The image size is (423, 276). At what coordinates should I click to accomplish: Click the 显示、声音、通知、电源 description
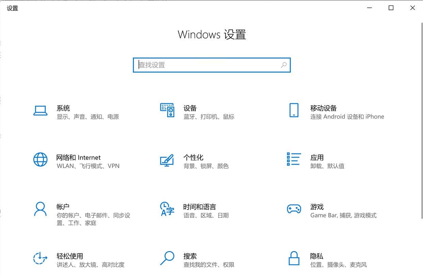(x=88, y=117)
